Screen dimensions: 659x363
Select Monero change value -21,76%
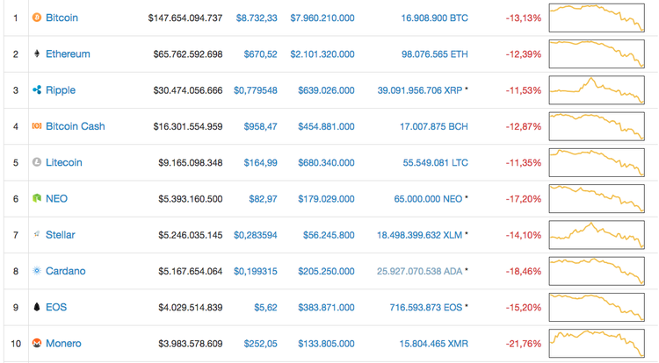click(x=524, y=344)
